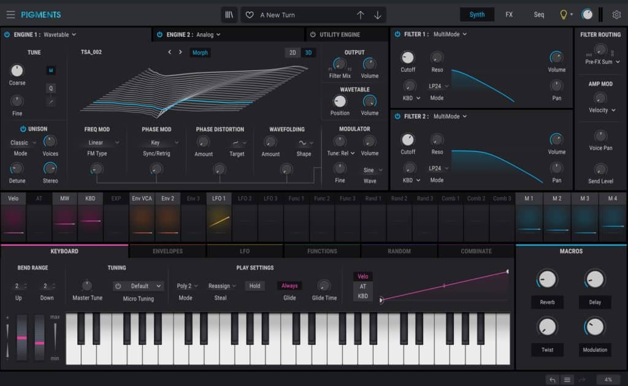Viewport: 628px width, 386px height.
Task: Open Filter 1 MultiMode type dropdown
Action: pyautogui.click(x=450, y=34)
